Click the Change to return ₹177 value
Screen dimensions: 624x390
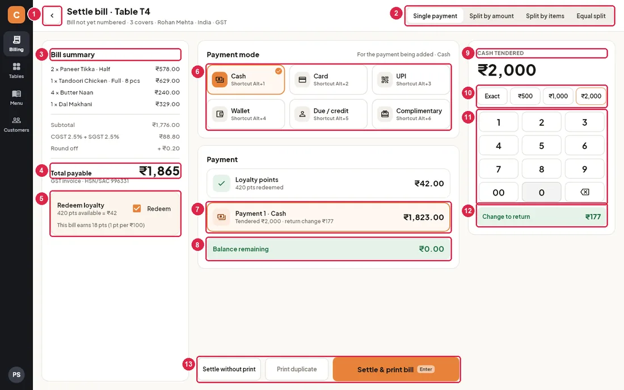pos(593,217)
